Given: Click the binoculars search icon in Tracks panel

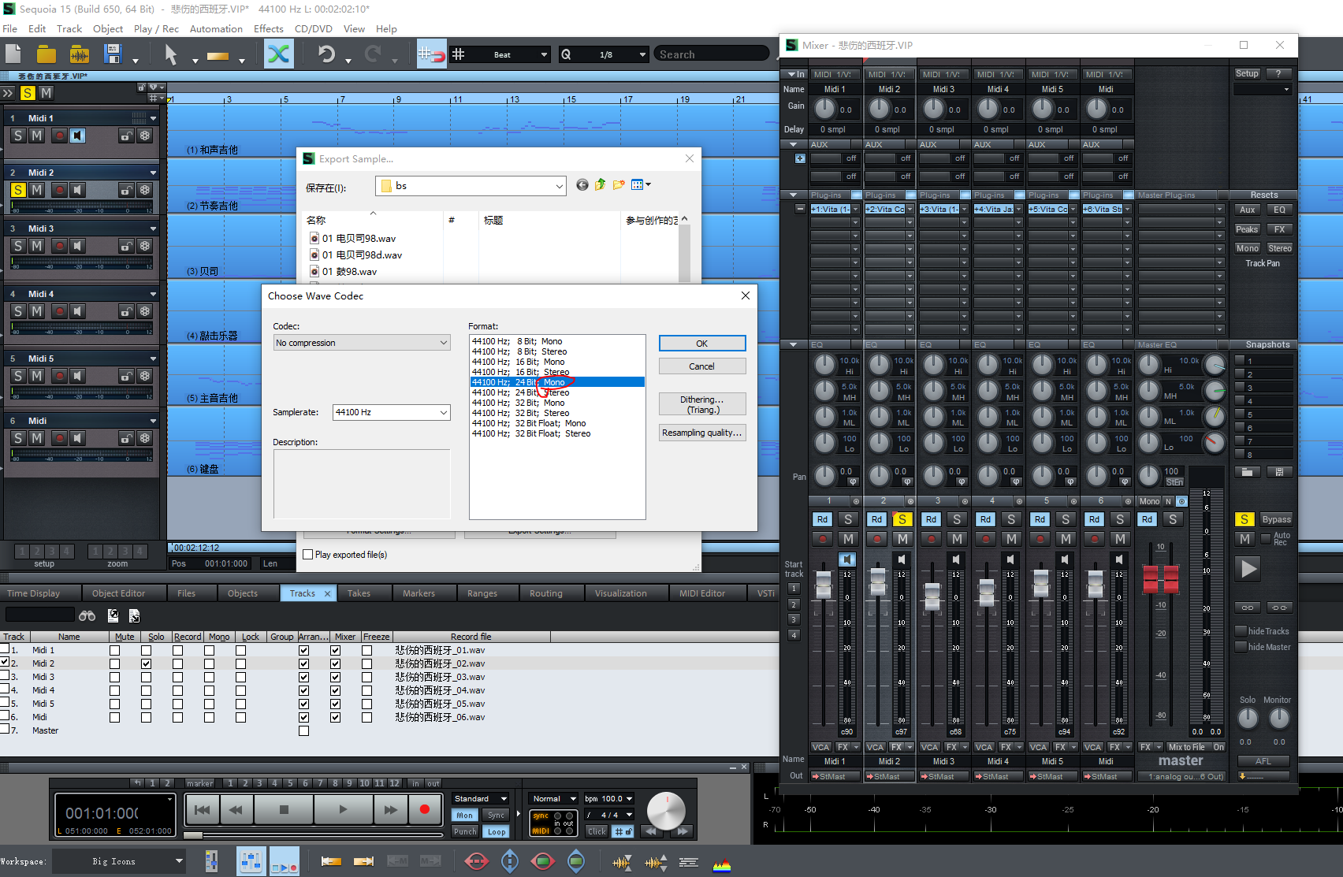Looking at the screenshot, I should tap(87, 615).
